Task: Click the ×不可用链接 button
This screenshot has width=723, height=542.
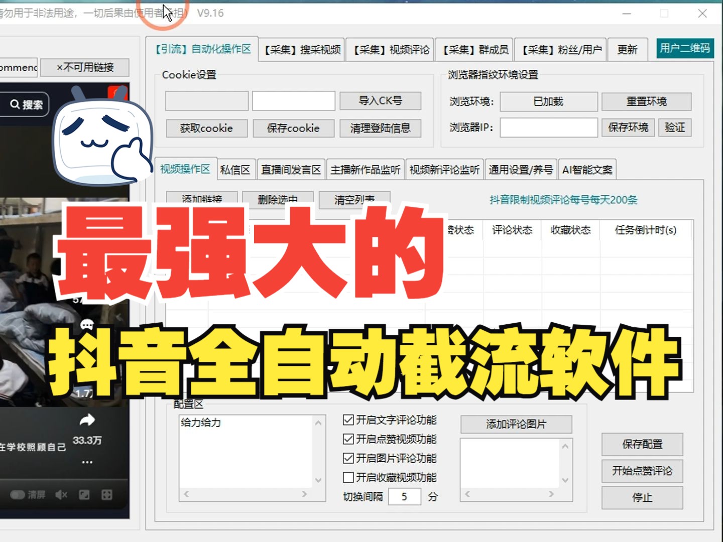Action: (85, 67)
